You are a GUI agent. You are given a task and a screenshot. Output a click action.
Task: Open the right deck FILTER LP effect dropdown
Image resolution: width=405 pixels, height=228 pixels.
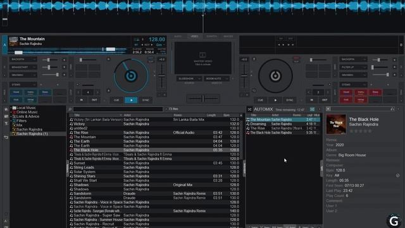[x=353, y=67]
